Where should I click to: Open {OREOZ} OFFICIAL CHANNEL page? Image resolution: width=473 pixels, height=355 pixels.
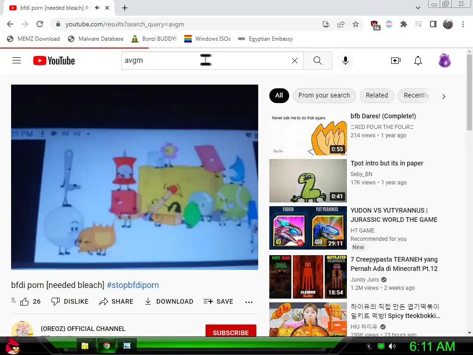pyautogui.click(x=83, y=329)
